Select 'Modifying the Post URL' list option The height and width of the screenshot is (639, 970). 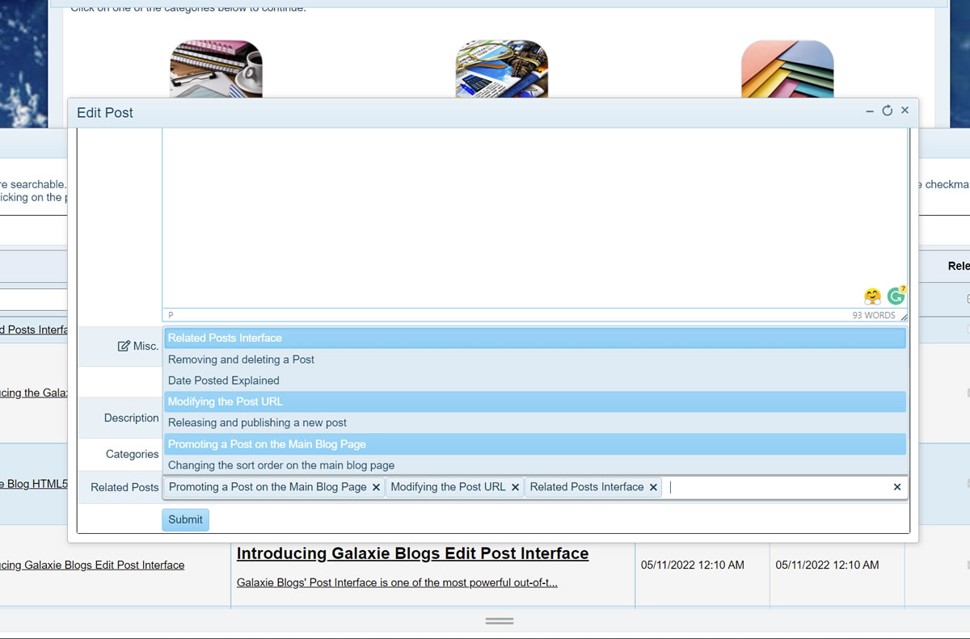(534, 401)
